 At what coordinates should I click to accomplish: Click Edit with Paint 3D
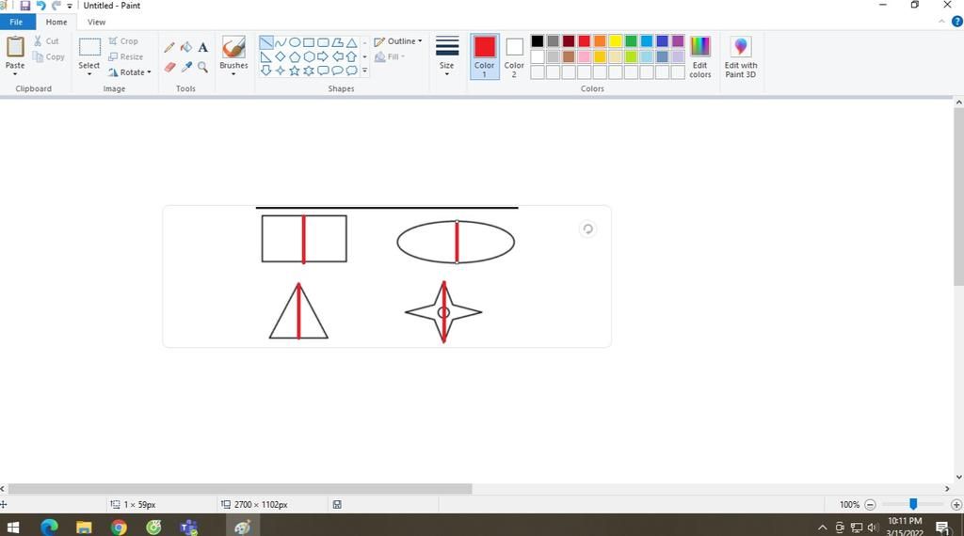coord(741,56)
